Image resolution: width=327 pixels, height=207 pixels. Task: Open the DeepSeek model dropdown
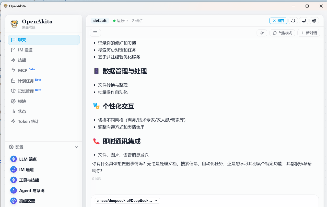pyautogui.click(x=127, y=201)
